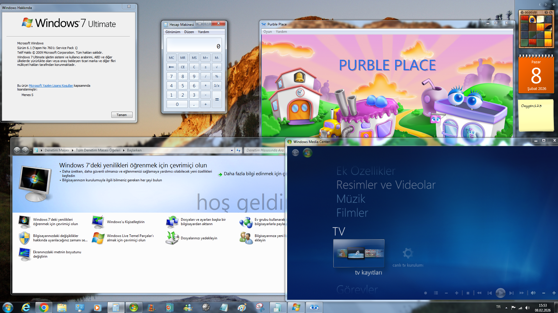
Task: Click the MC memory clear key
Action: pyautogui.click(x=172, y=58)
